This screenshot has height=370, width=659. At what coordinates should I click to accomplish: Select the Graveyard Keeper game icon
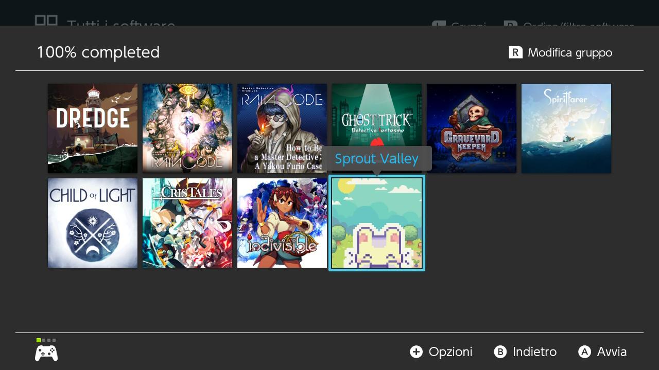(472, 128)
